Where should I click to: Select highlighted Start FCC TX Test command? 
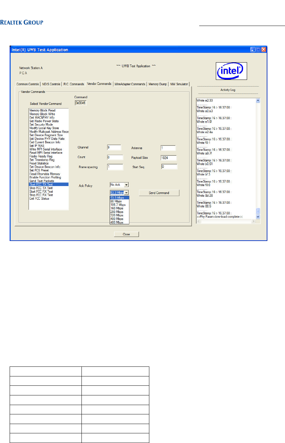click(x=49, y=184)
